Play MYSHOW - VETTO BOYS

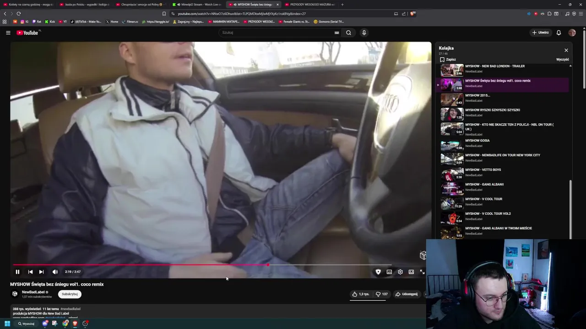(503, 173)
